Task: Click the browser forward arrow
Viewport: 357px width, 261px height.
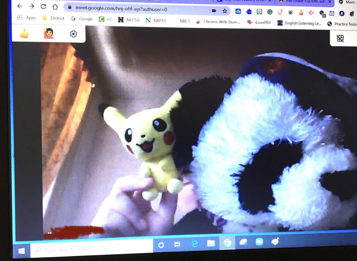Action: [32, 7]
